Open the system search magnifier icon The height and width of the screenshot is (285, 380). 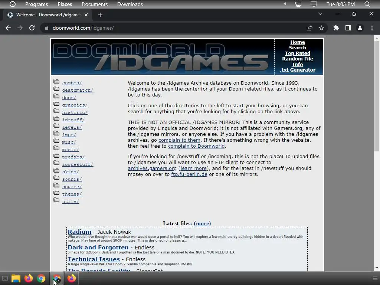367,4
